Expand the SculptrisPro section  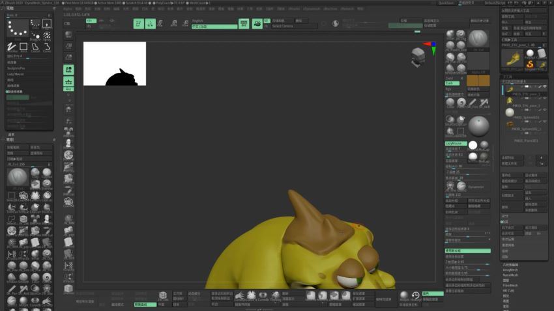(x=16, y=68)
